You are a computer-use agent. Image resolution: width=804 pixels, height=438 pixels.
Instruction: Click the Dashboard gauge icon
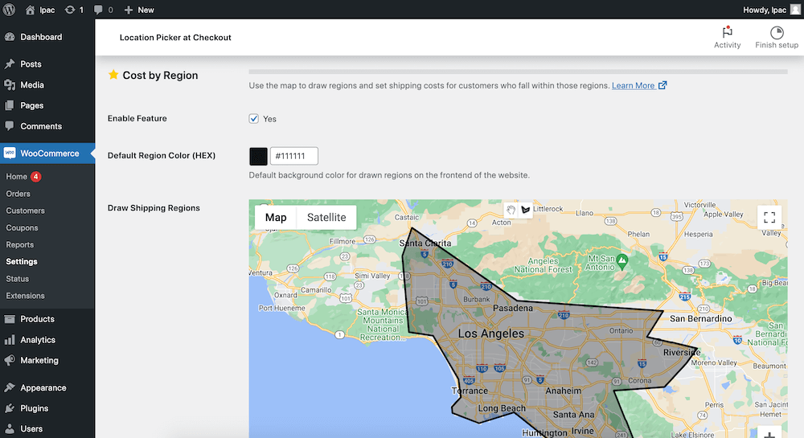coord(9,37)
